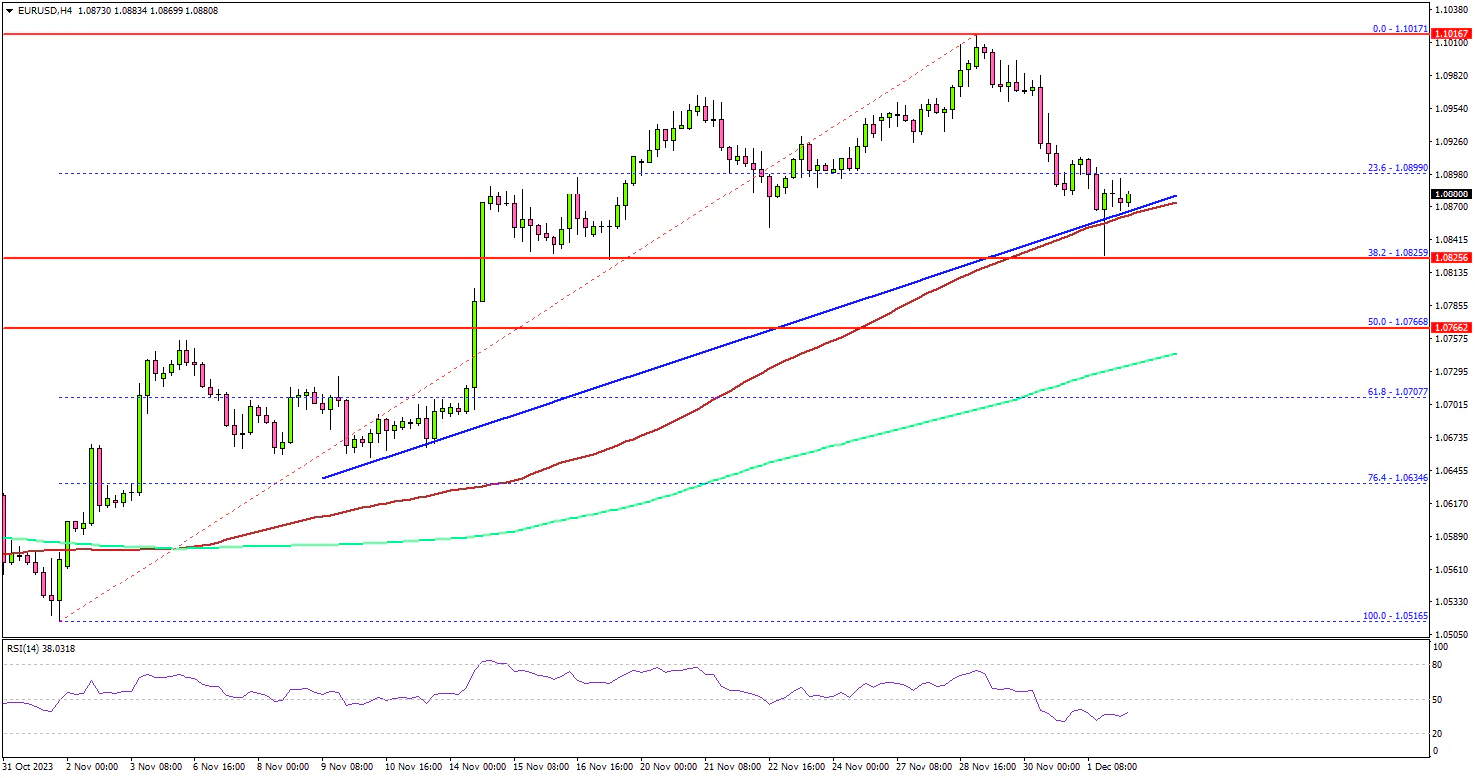Click the 38.2 - 1.08259 Fibonacci label

1399,253
